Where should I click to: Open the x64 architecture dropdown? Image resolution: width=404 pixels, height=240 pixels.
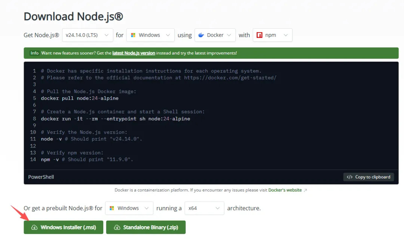coord(204,208)
